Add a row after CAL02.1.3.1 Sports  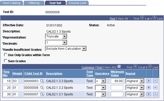[149, 94]
